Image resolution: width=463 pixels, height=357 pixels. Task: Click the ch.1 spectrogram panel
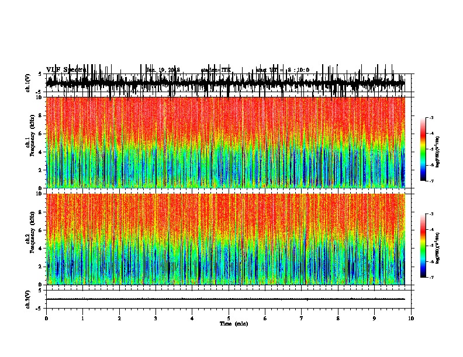(x=226, y=142)
